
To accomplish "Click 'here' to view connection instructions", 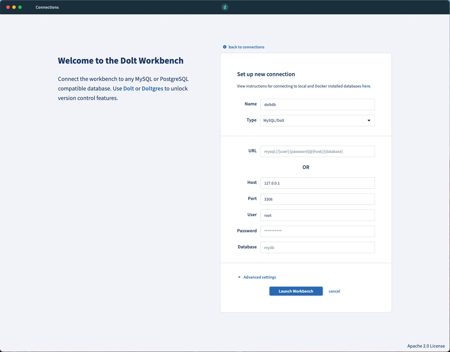I will (366, 86).
